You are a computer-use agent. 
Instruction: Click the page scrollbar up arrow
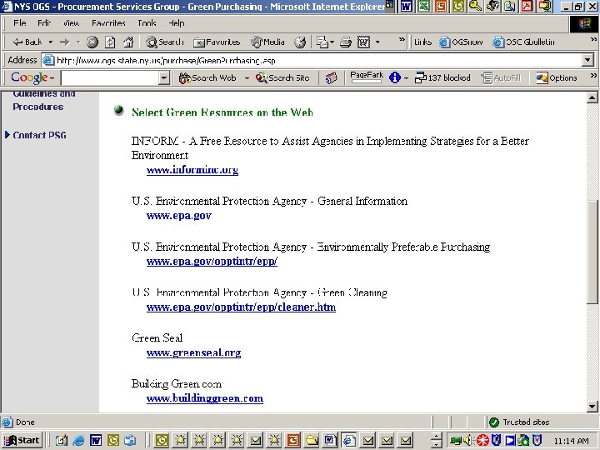click(x=592, y=97)
